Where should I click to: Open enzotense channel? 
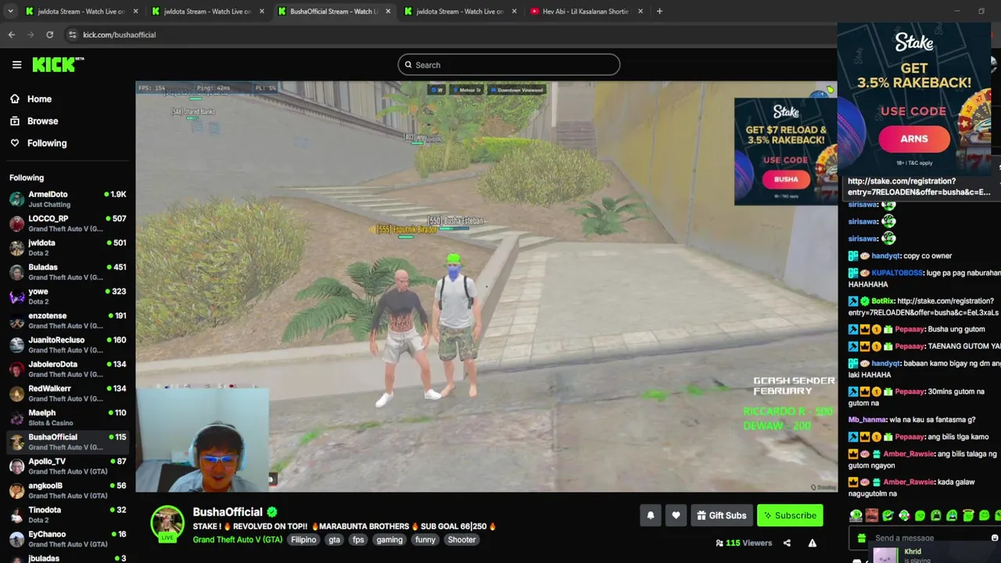click(67, 321)
